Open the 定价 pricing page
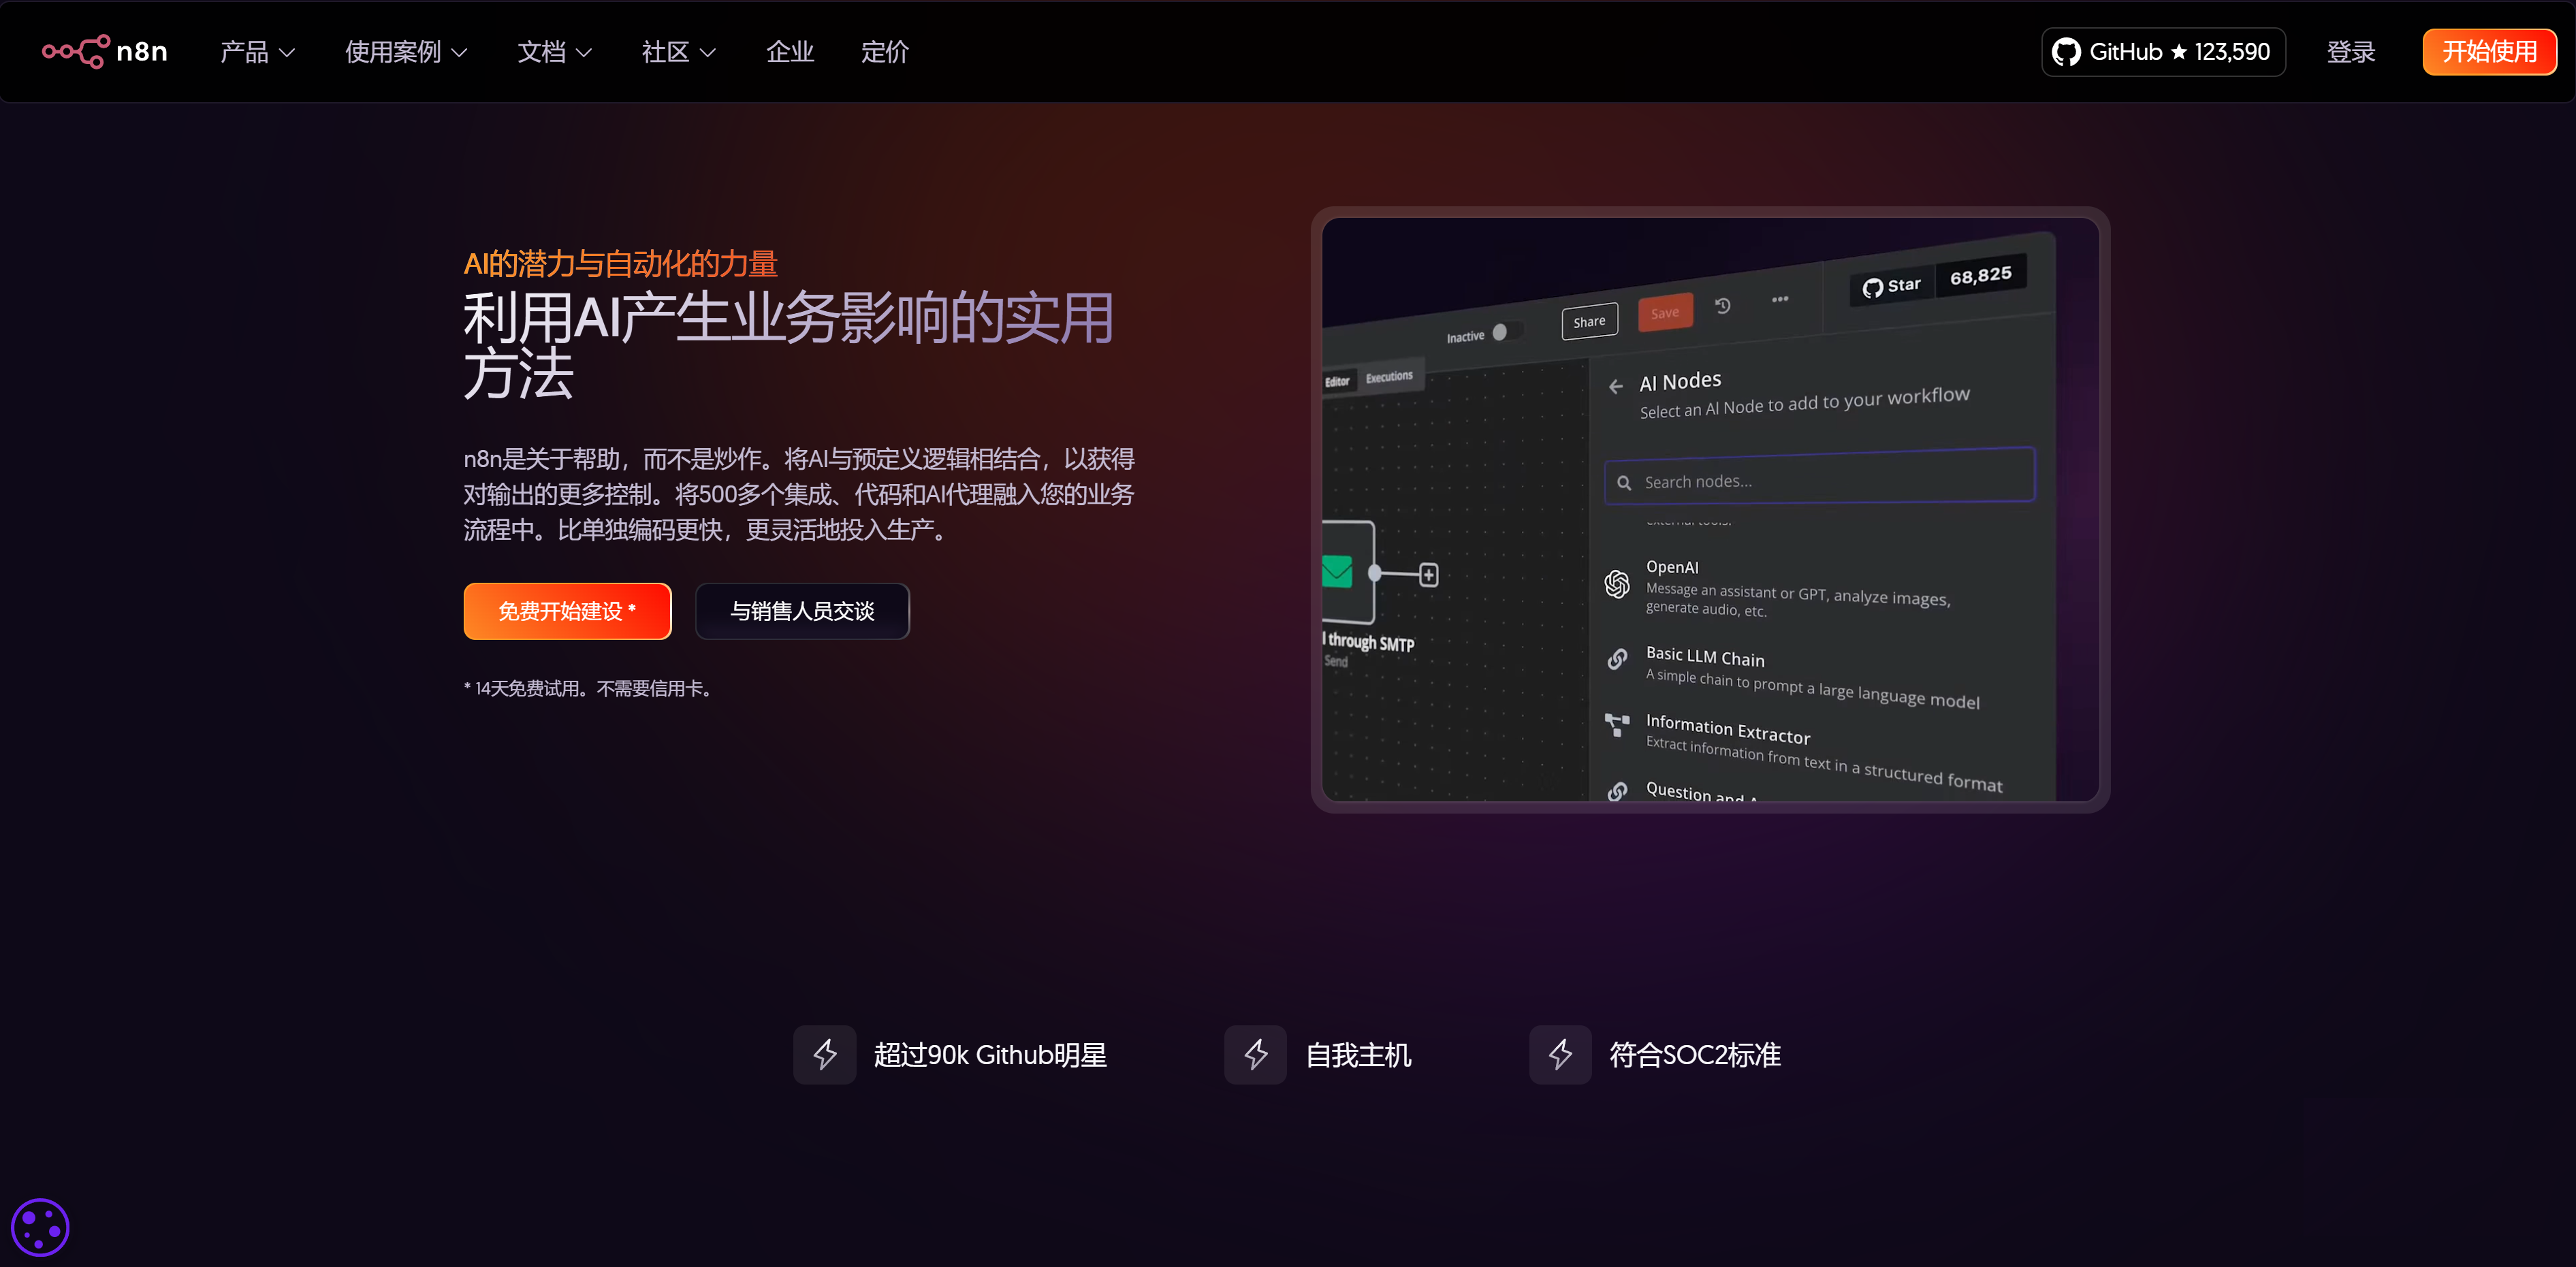2576x1267 pixels. click(885, 52)
